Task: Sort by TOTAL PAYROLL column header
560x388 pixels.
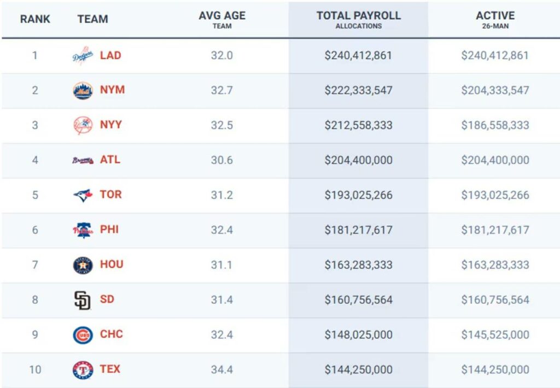Action: [x=358, y=20]
